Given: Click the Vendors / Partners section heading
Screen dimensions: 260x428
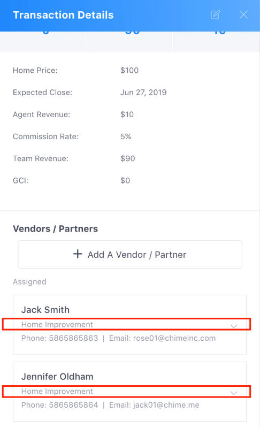Looking at the screenshot, I should [56, 229].
